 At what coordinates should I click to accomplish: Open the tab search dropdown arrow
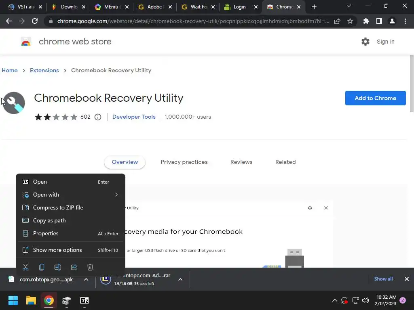pos(349,6)
